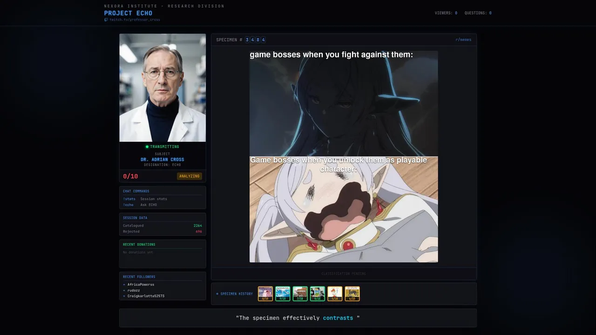
Task: Click the NEXORA INSTITUTE header text
Action: pyautogui.click(x=164, y=6)
